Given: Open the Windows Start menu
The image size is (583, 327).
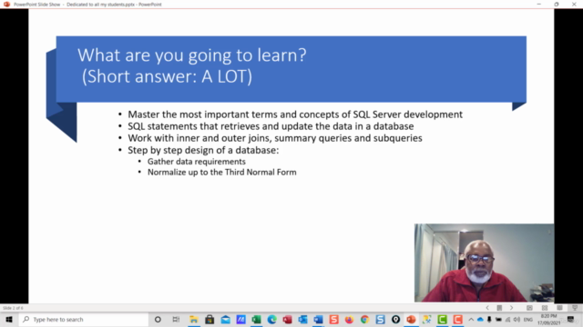Looking at the screenshot, I should (x=9, y=319).
